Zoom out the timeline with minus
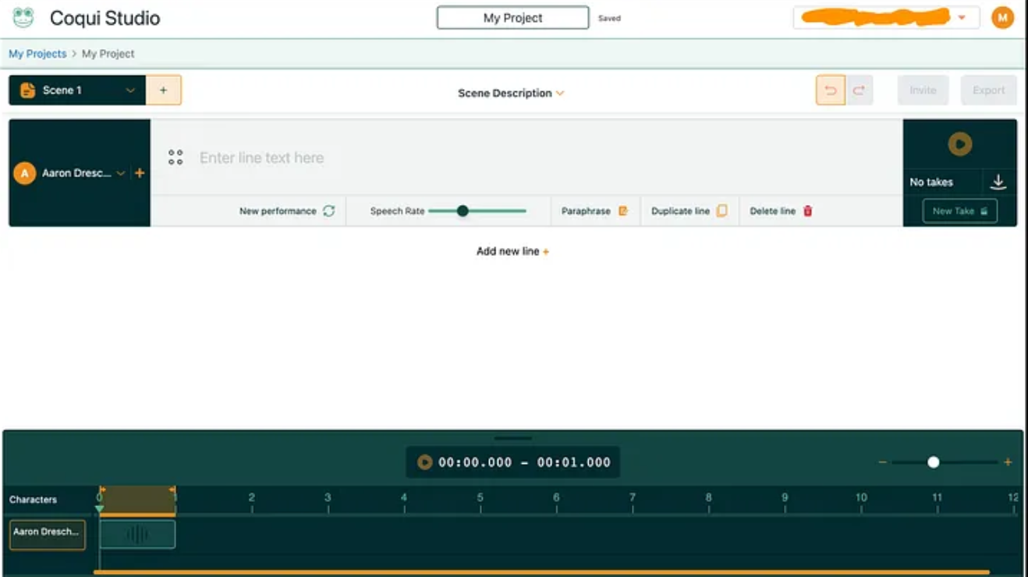This screenshot has width=1028, height=577. [x=883, y=462]
